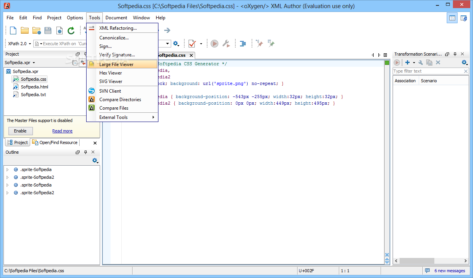Click the collapse all icon in Project panel
This screenshot has width=473, height=278.
[75, 63]
